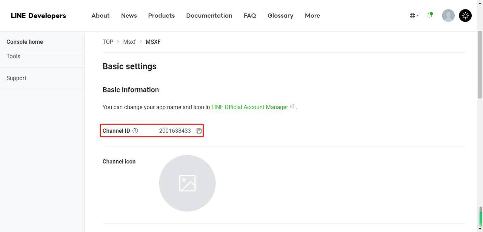Click the channel icon image placeholder
This screenshot has height=232, width=483.
click(187, 183)
